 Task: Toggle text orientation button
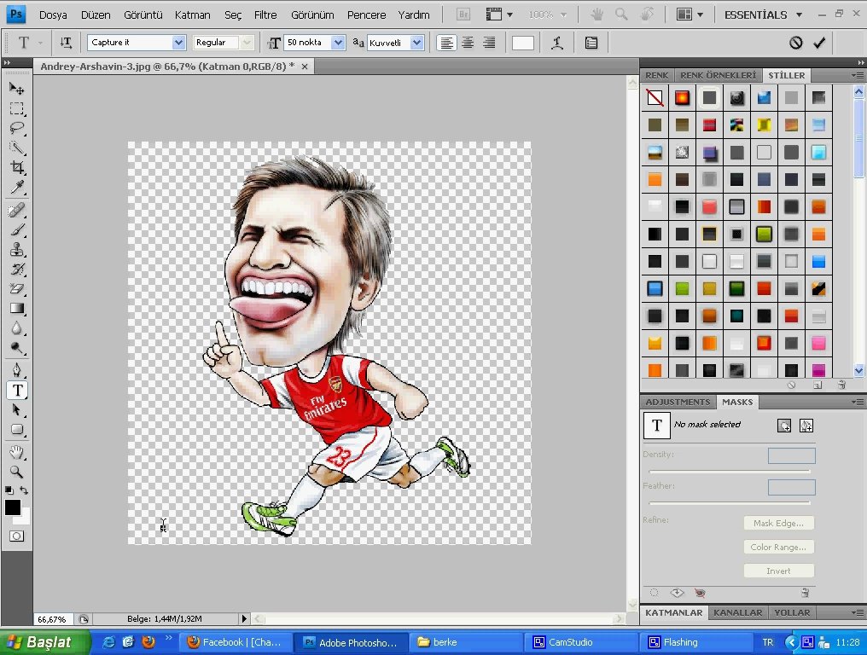[66, 43]
